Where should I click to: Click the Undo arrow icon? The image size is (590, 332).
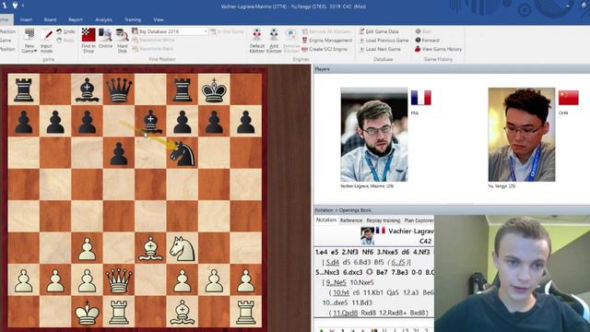click(59, 31)
